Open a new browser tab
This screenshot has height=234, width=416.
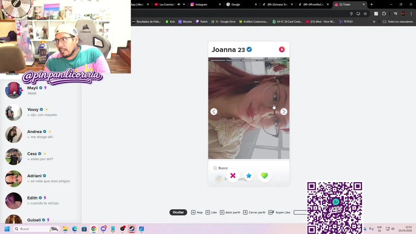(x=371, y=5)
